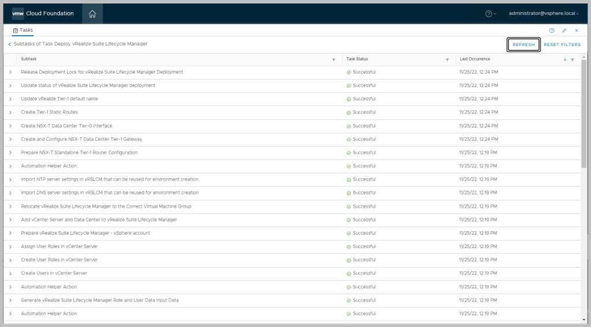This screenshot has width=591, height=327.
Task: Minimize the Tasks panel with collapse icon
Action: point(564,31)
